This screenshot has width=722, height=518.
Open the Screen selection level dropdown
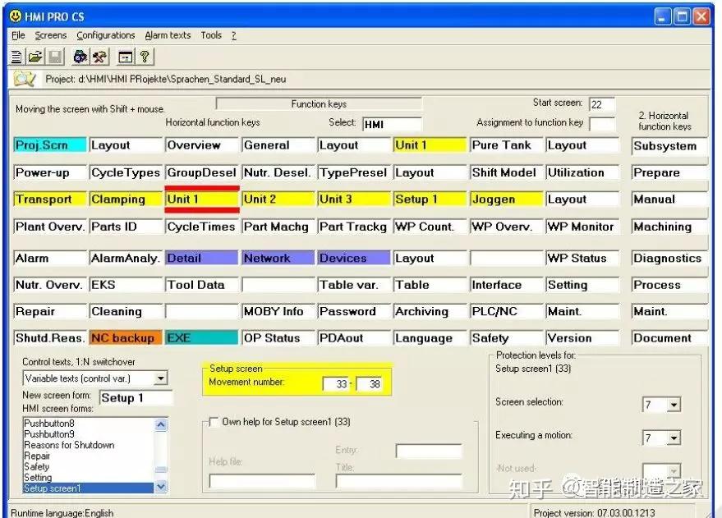(674, 405)
